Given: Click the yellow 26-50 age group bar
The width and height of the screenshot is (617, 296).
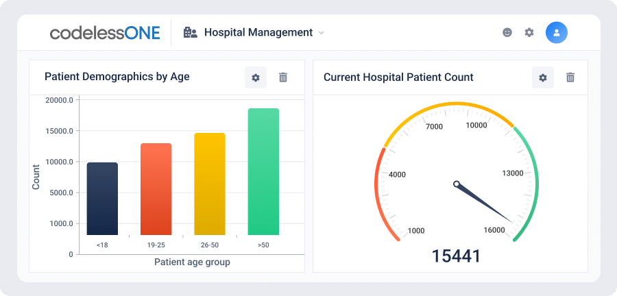Looking at the screenshot, I should (210, 184).
